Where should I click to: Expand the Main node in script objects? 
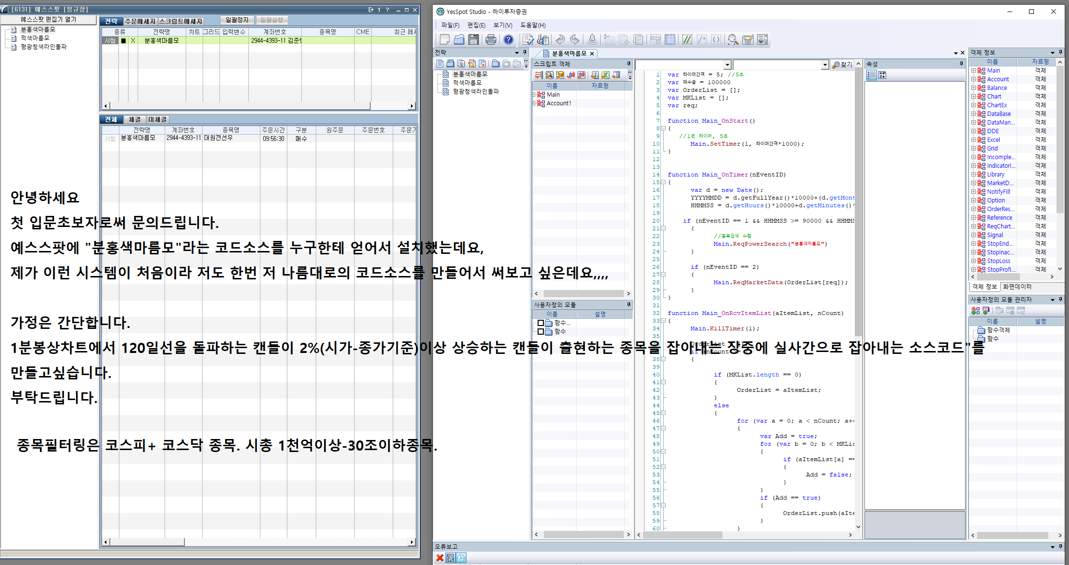(534, 95)
